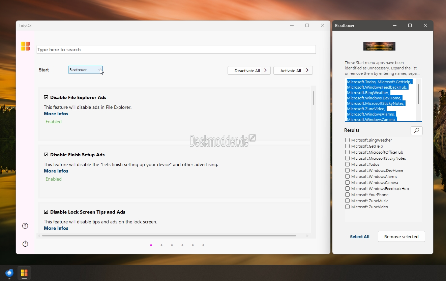Screen dimensions: 446x281
Task: Open the help question mark icon in TidyOS
Action: coord(25,226)
